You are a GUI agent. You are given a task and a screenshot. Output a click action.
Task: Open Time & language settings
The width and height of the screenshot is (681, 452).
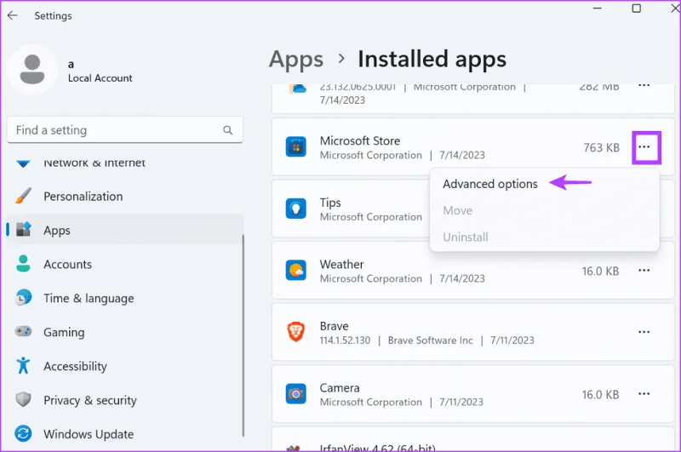(x=124, y=298)
